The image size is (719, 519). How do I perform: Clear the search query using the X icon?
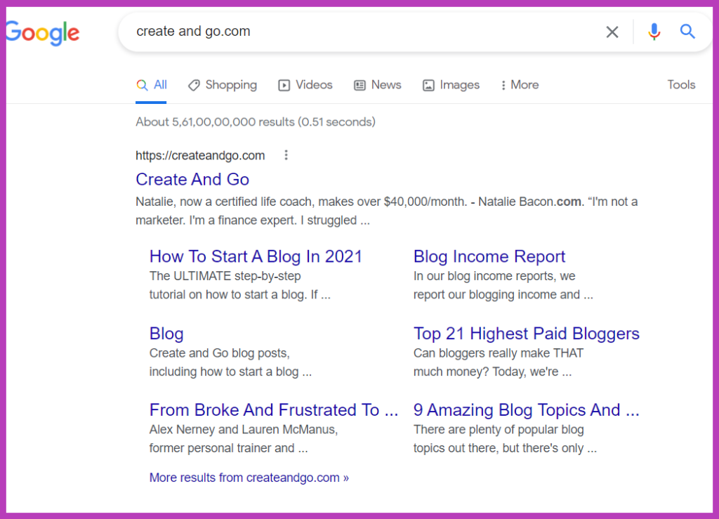tap(612, 32)
